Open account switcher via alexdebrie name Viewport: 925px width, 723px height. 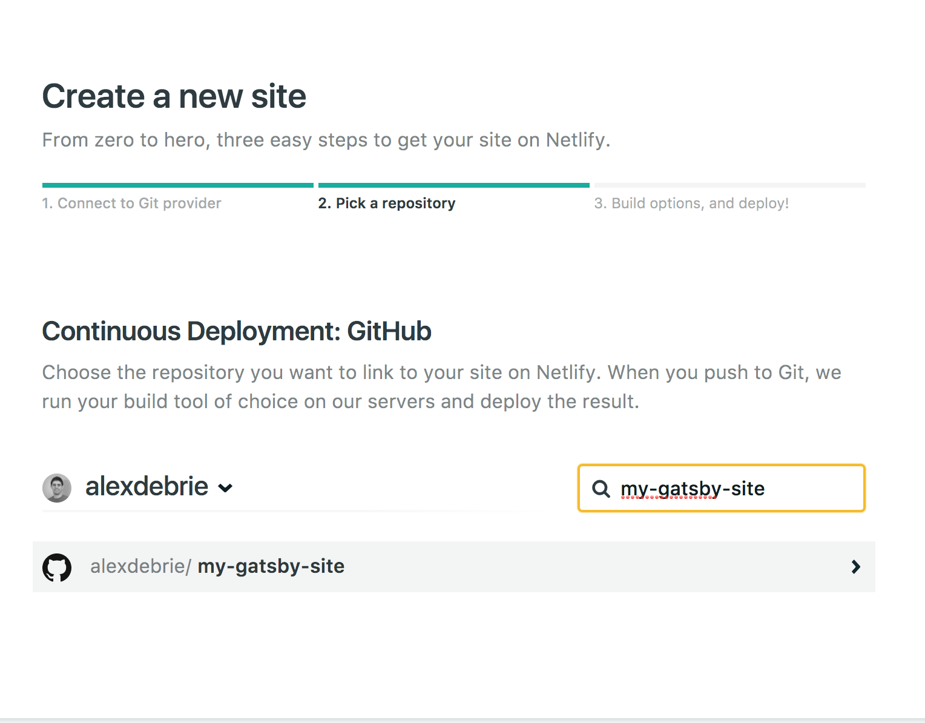[x=146, y=487]
